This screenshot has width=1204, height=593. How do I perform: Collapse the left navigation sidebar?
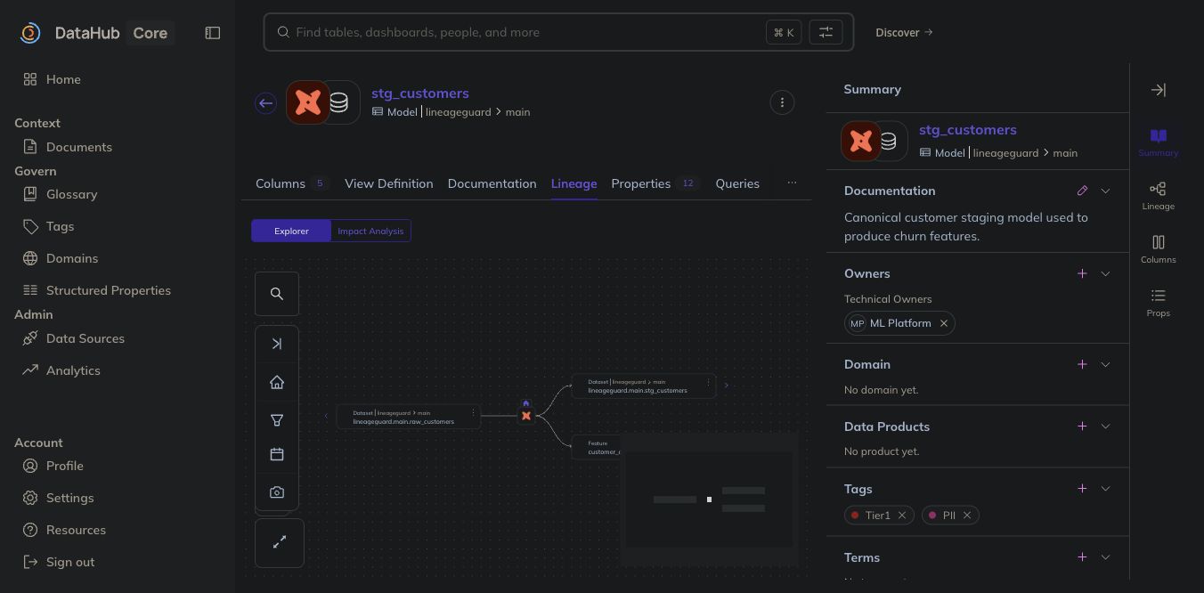(212, 33)
